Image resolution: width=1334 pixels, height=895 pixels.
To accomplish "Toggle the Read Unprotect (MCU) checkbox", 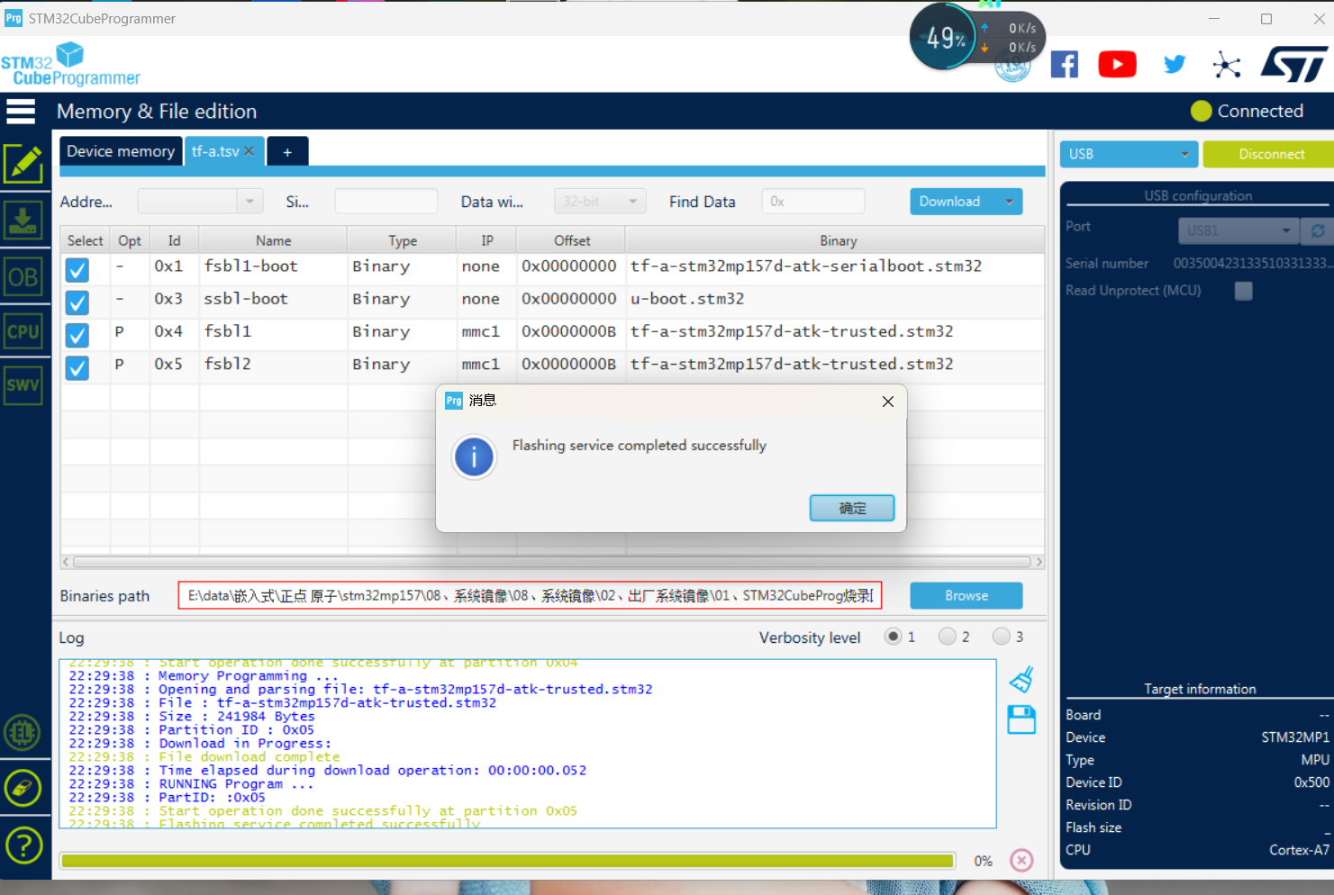I will (x=1243, y=291).
